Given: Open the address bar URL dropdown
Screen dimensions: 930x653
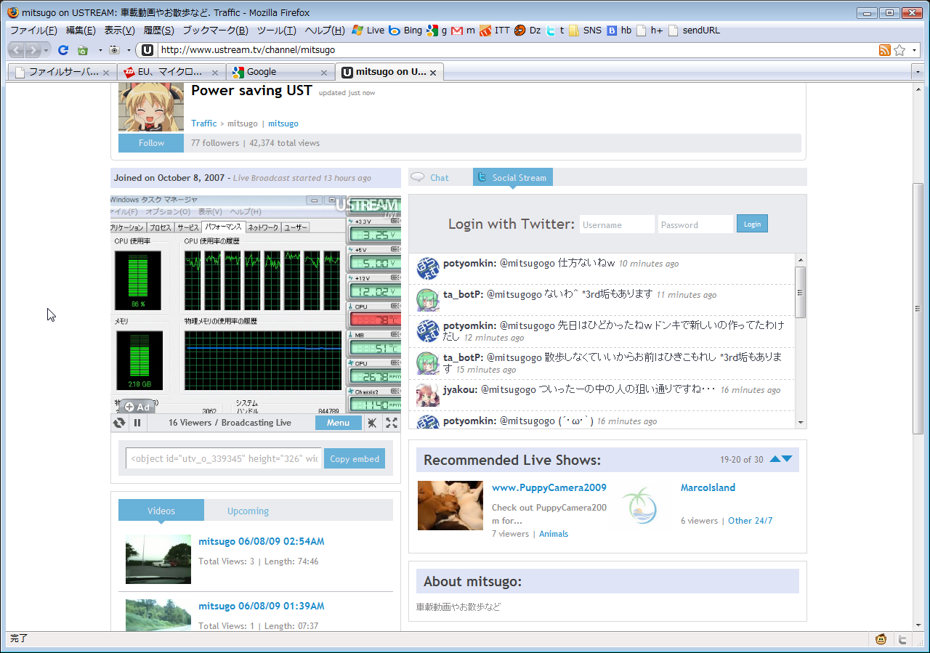Looking at the screenshot, I should click(x=914, y=50).
